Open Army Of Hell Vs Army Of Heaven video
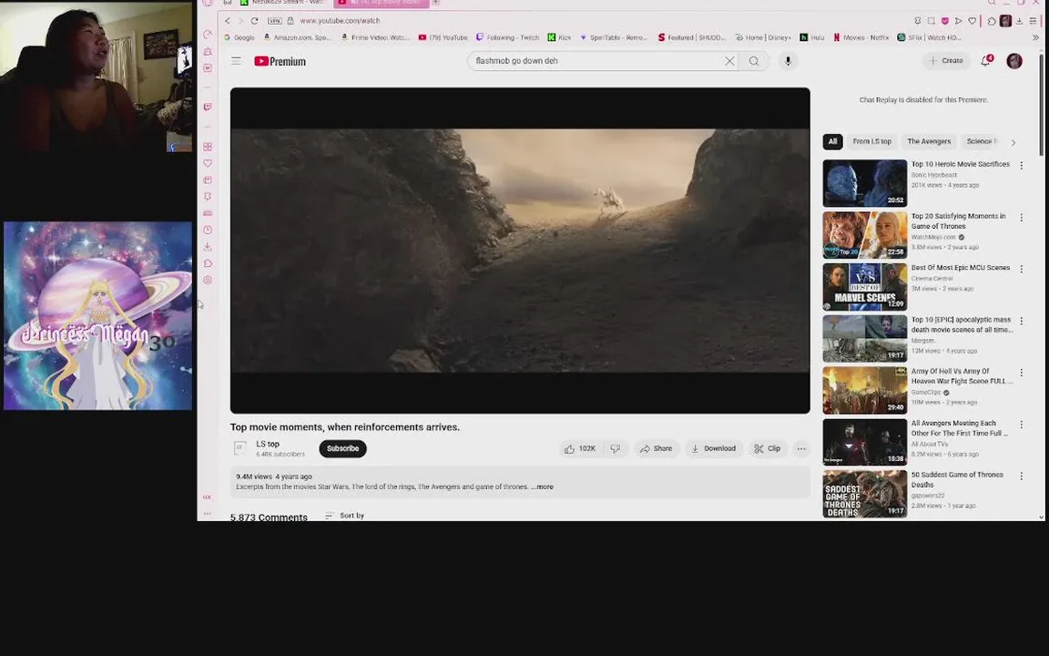This screenshot has height=656, width=1049. [864, 390]
